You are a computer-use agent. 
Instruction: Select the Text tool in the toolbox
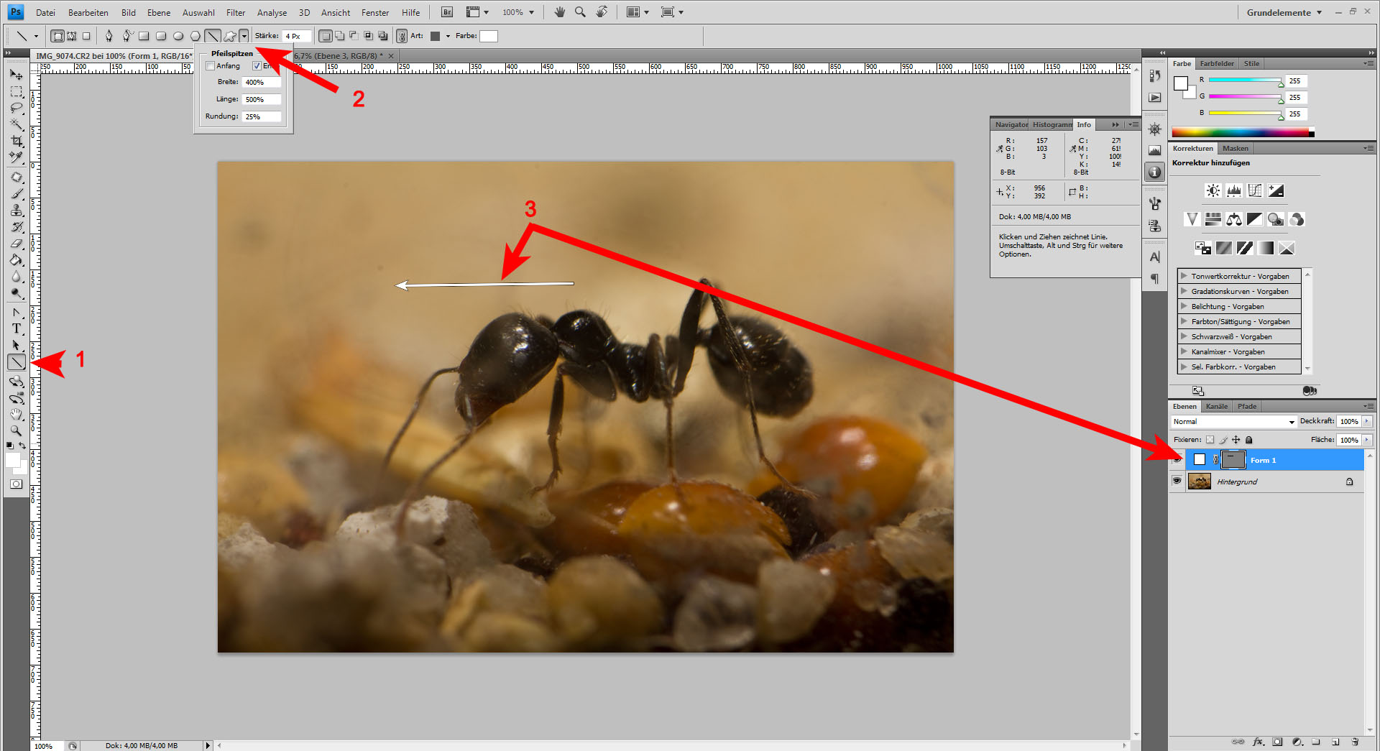click(16, 329)
